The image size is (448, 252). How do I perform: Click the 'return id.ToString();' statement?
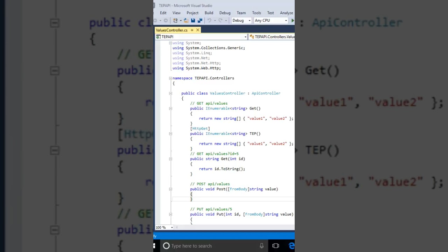(222, 169)
